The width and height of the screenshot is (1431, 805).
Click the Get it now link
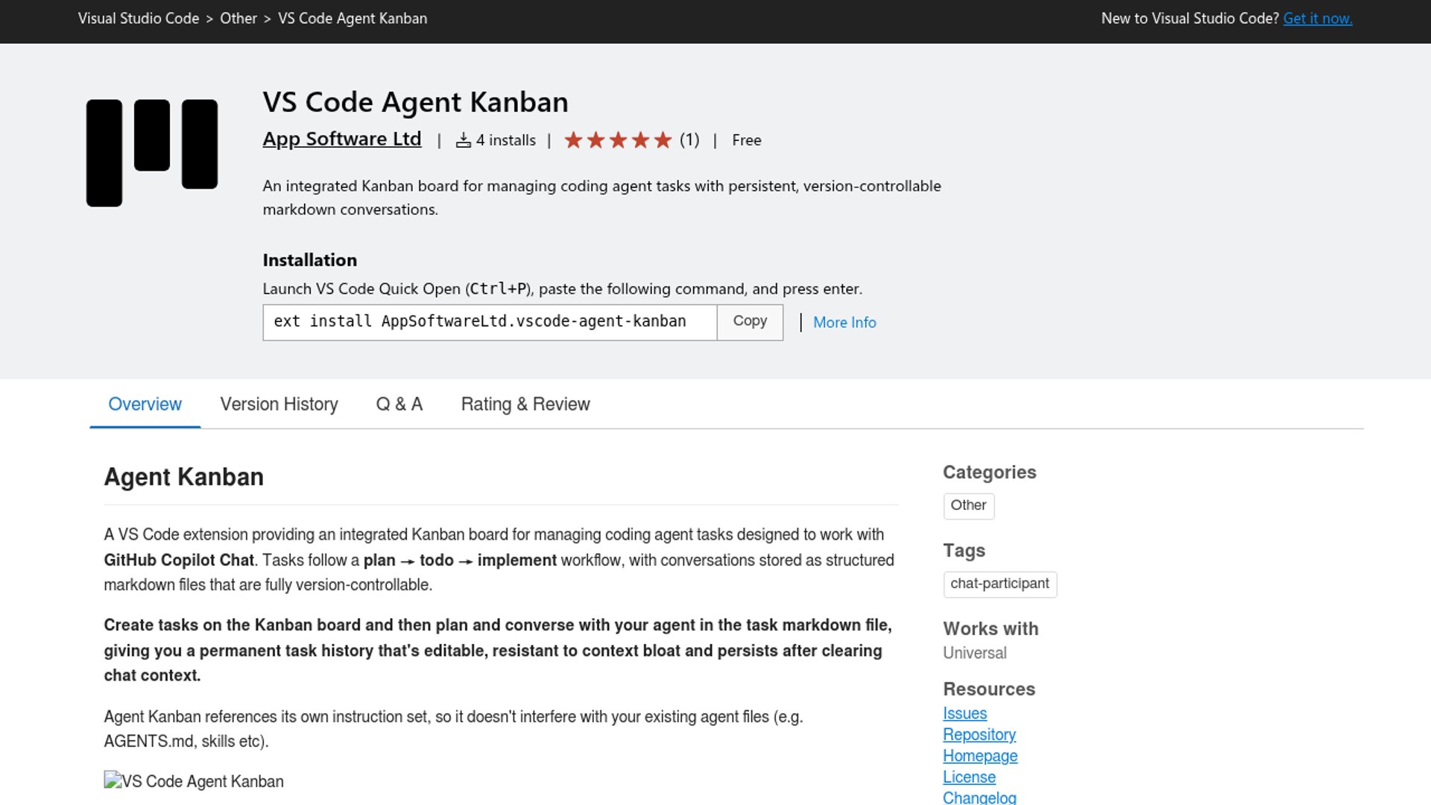(x=1317, y=19)
